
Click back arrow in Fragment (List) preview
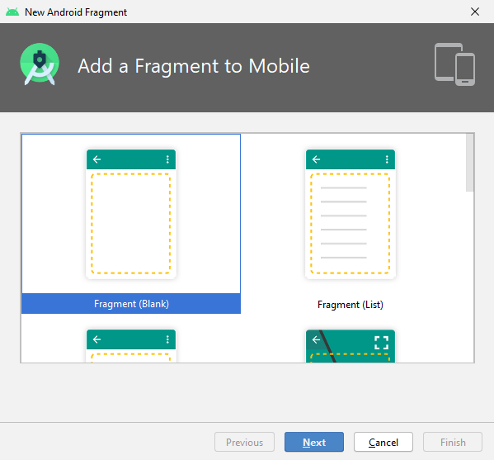[316, 159]
